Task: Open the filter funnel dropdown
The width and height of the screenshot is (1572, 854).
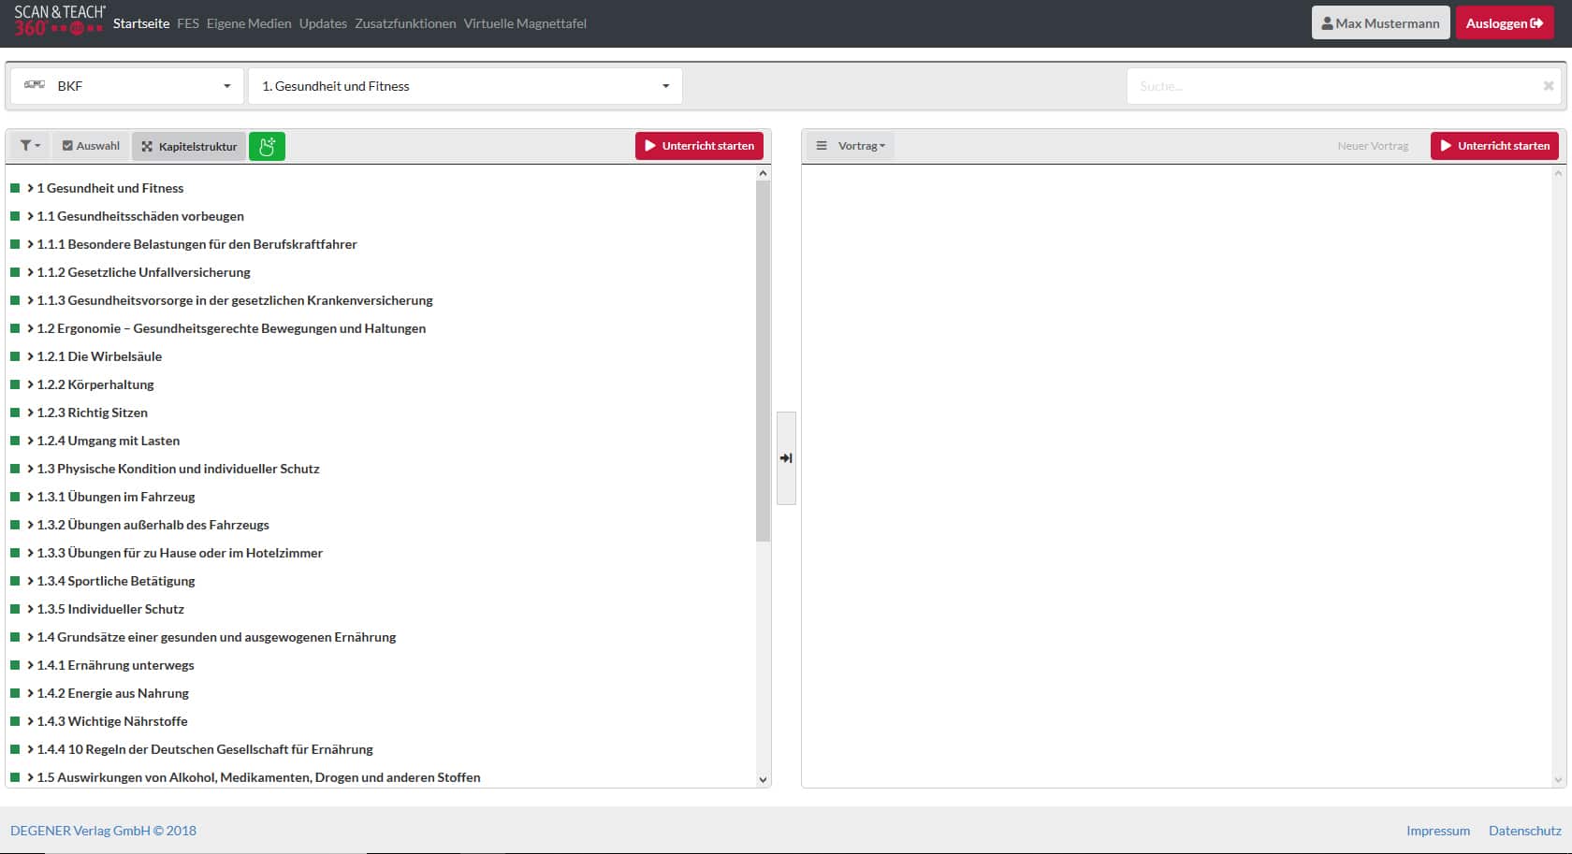Action: coord(31,146)
